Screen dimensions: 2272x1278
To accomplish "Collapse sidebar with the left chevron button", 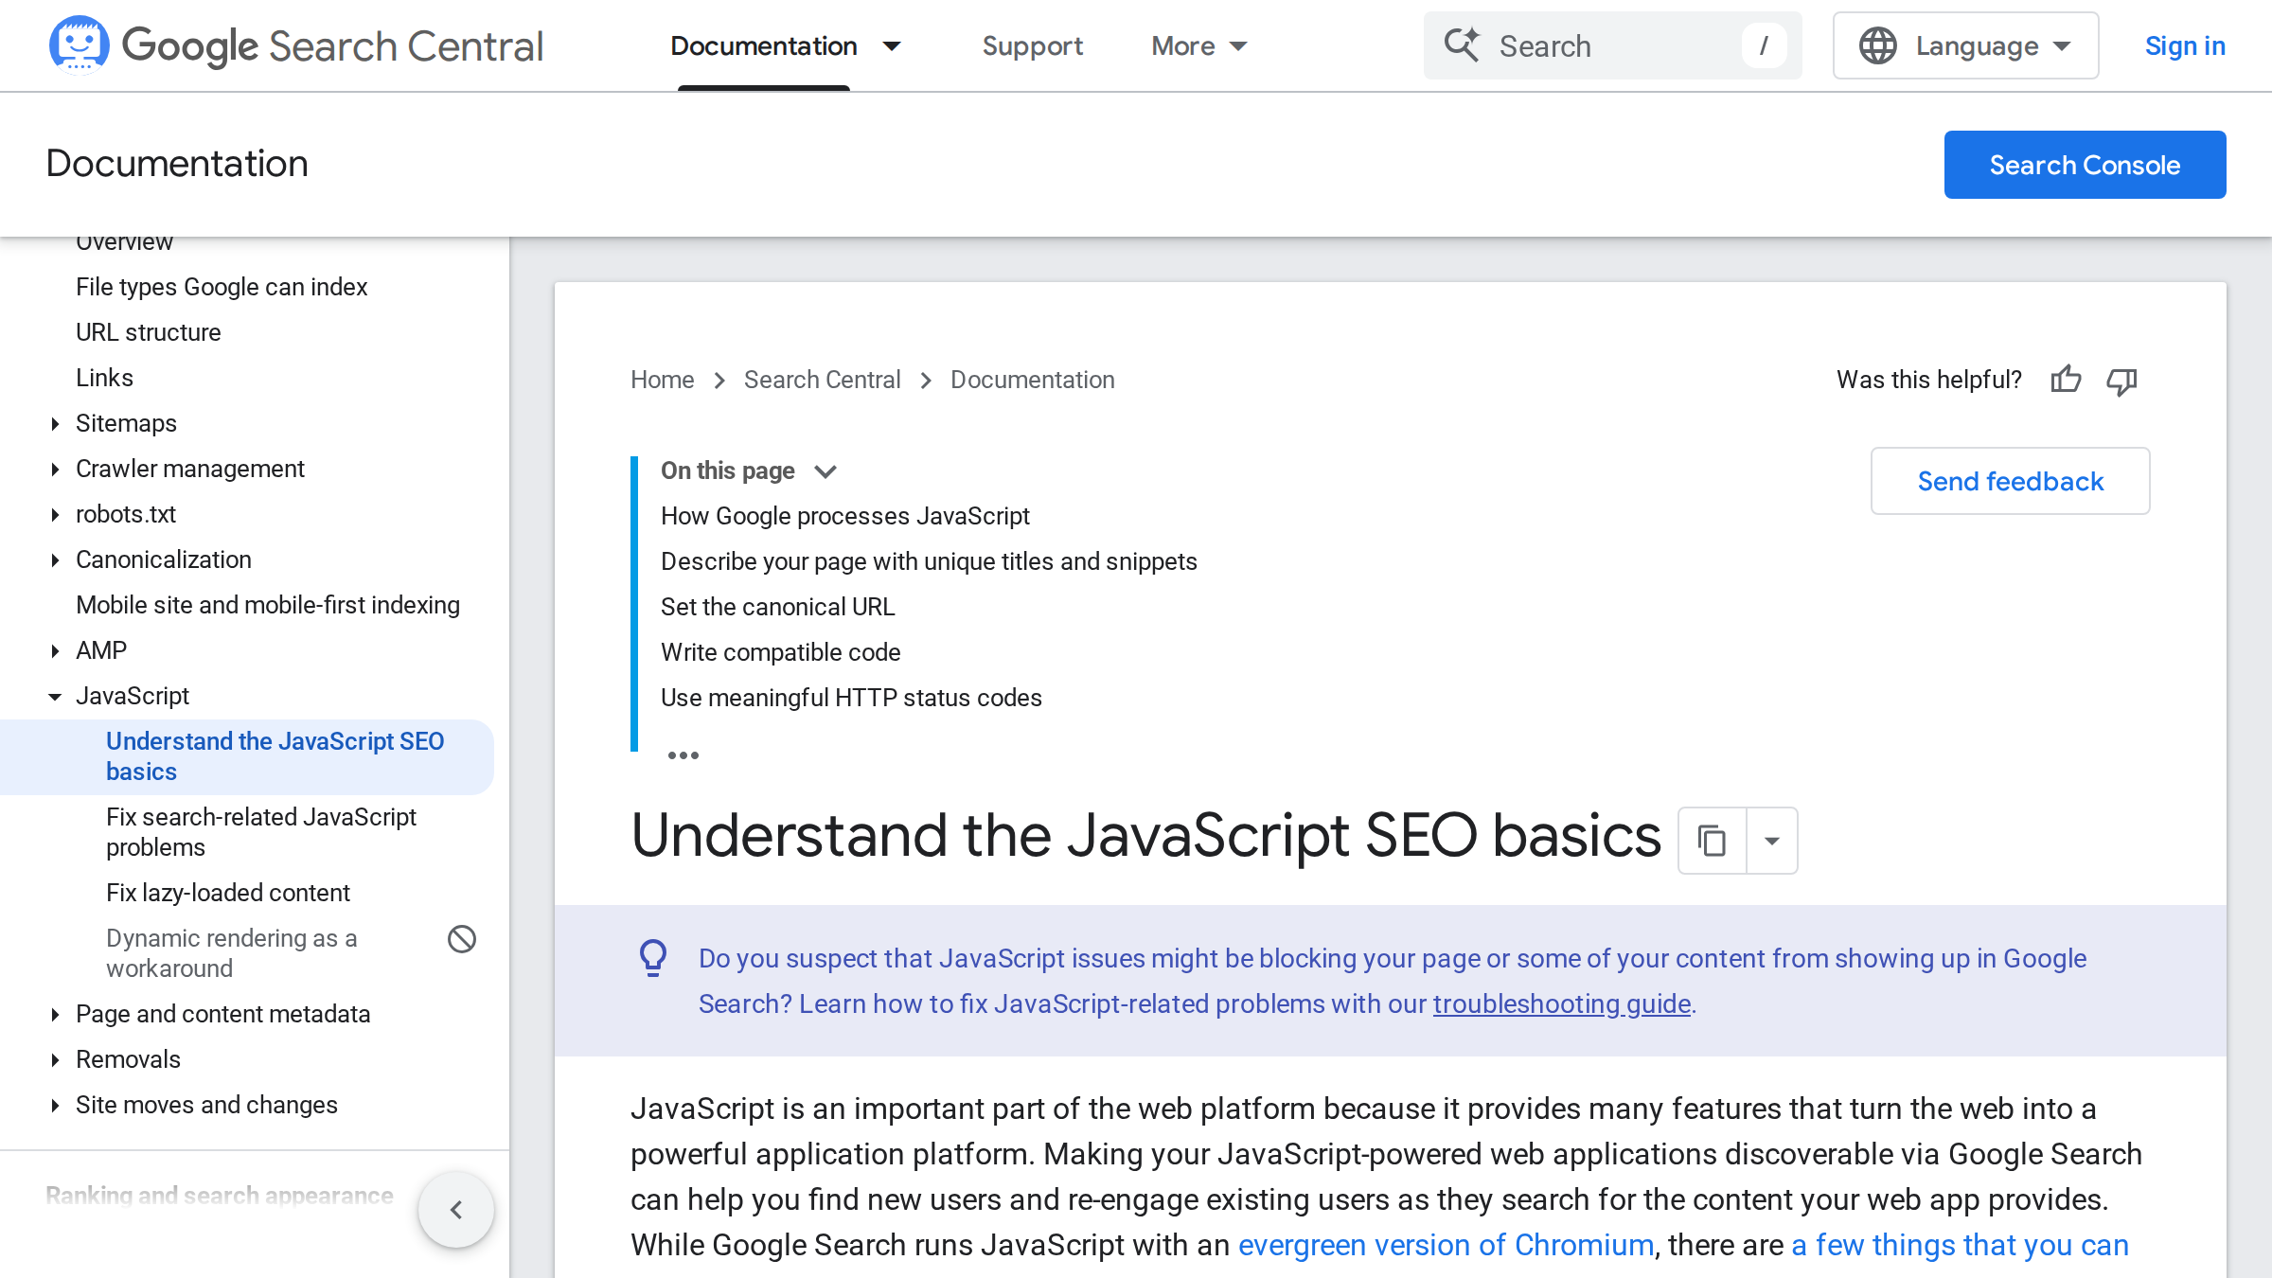I will [456, 1210].
